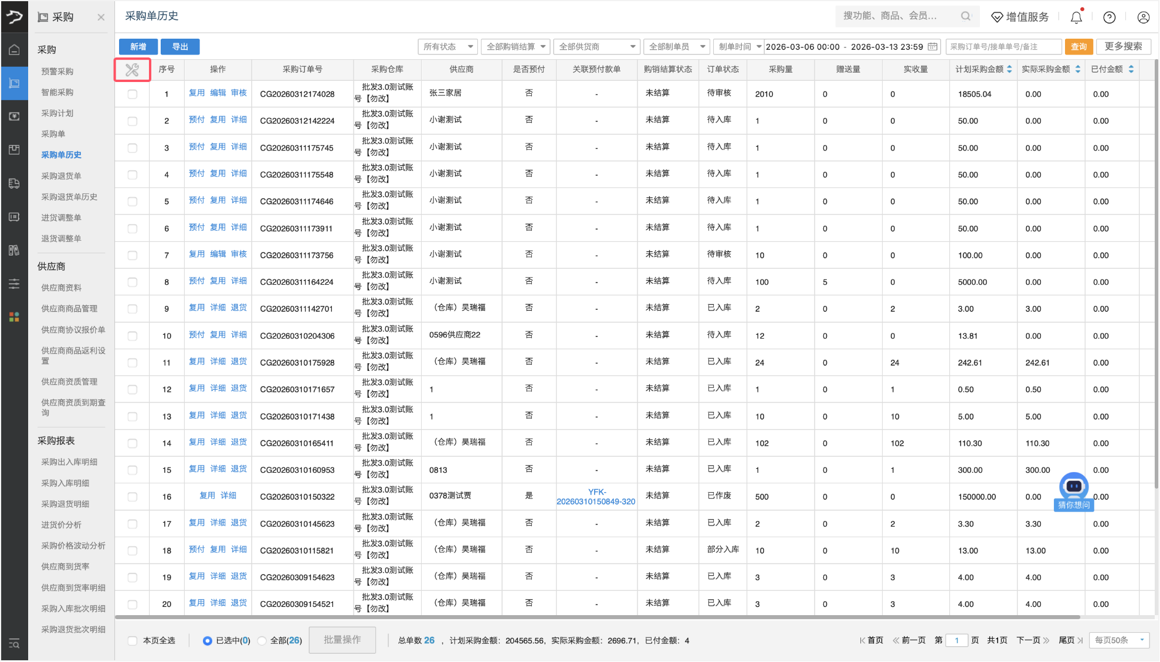Click the purchase order number search field
This screenshot has width=1160, height=662.
pyautogui.click(x=1003, y=47)
